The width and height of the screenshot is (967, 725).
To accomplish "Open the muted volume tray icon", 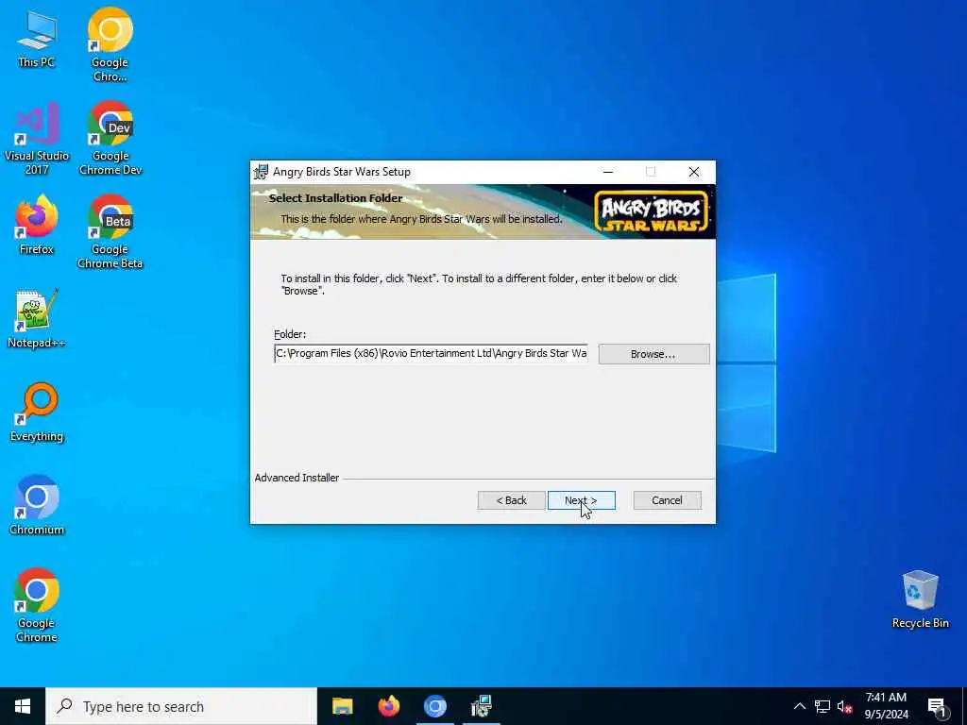I will click(845, 706).
